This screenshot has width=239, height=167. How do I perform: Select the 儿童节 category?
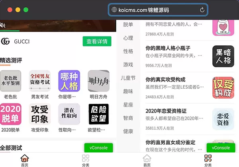point(128,78)
